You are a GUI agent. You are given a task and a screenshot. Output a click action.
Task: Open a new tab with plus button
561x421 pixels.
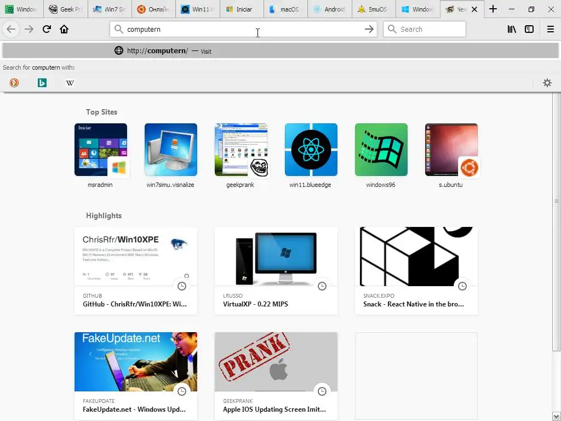pos(493,9)
